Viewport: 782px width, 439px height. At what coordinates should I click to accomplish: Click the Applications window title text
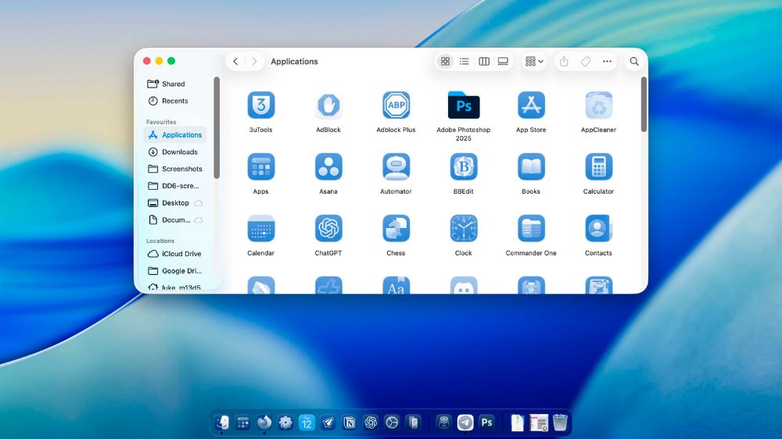[x=294, y=61]
